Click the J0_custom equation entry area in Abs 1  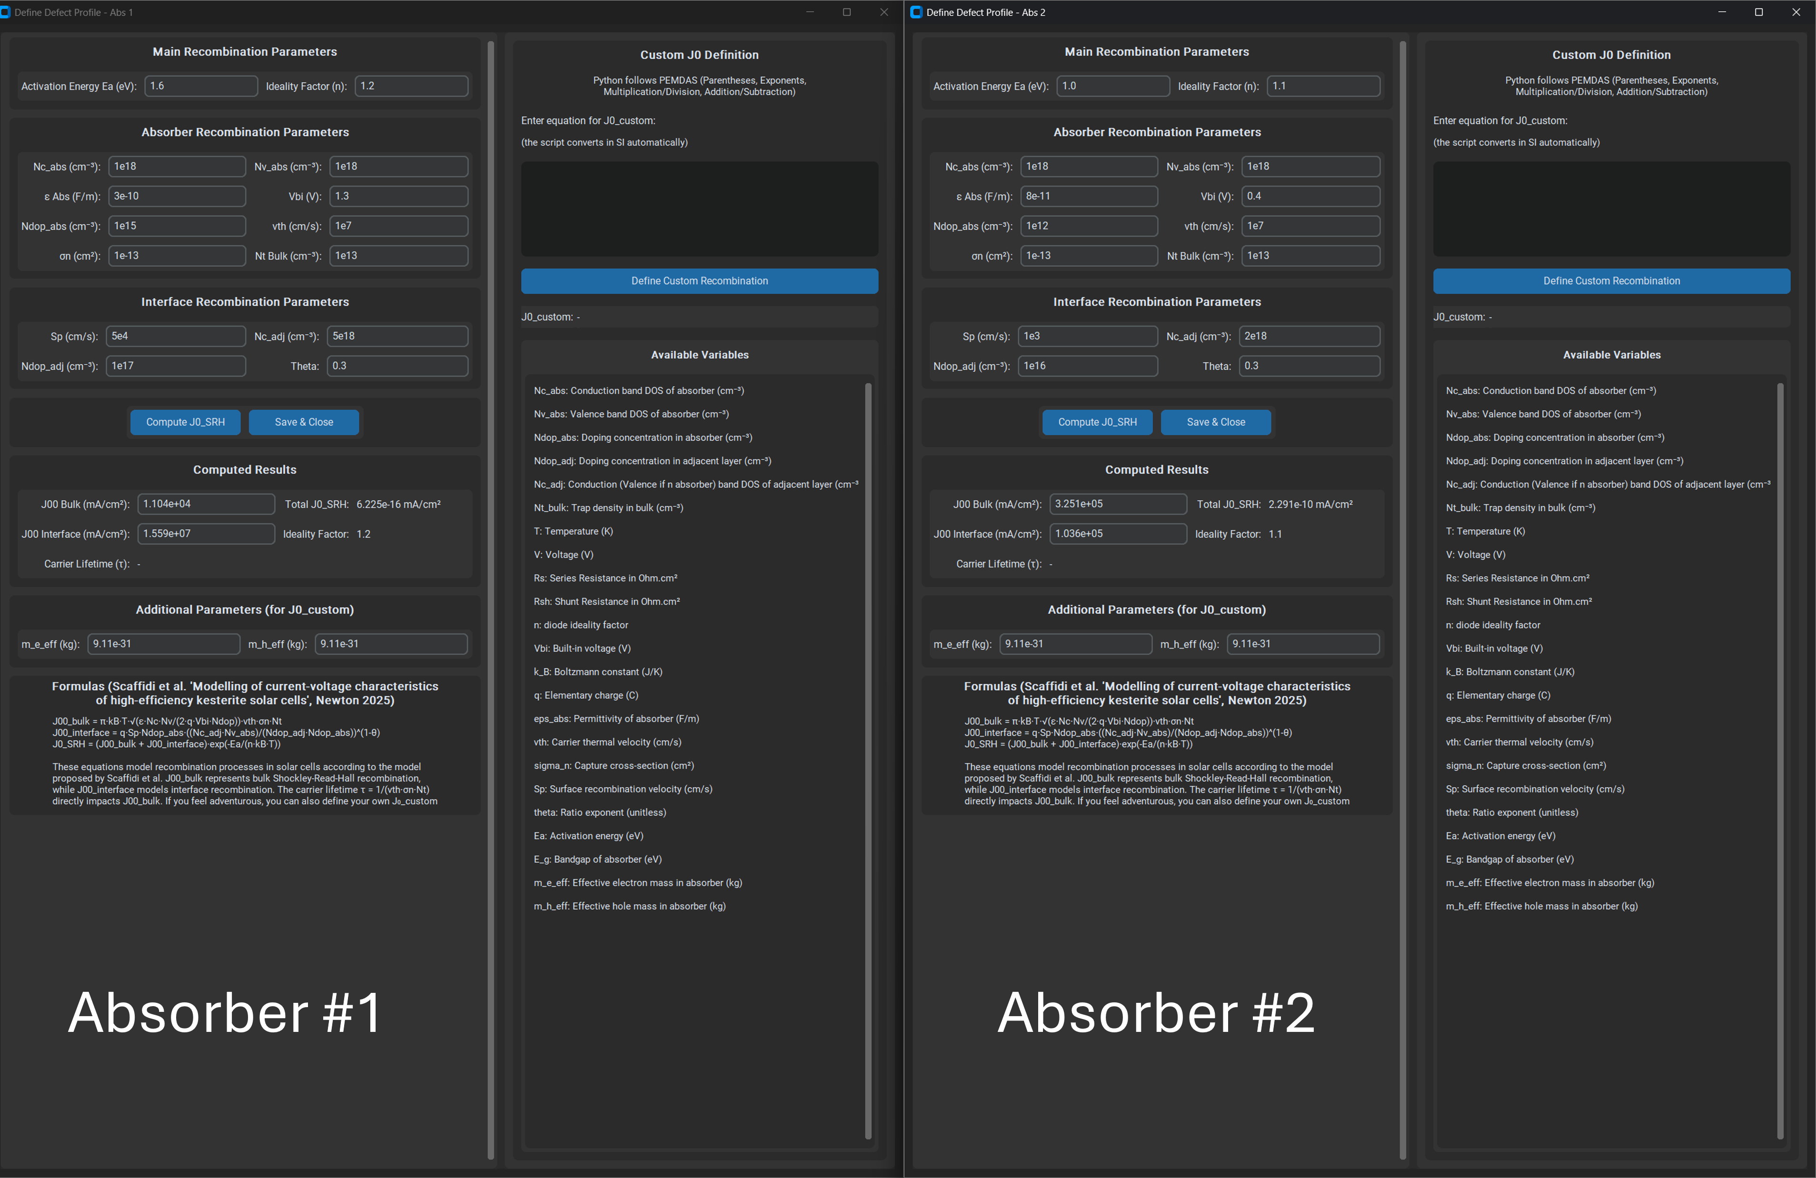699,209
